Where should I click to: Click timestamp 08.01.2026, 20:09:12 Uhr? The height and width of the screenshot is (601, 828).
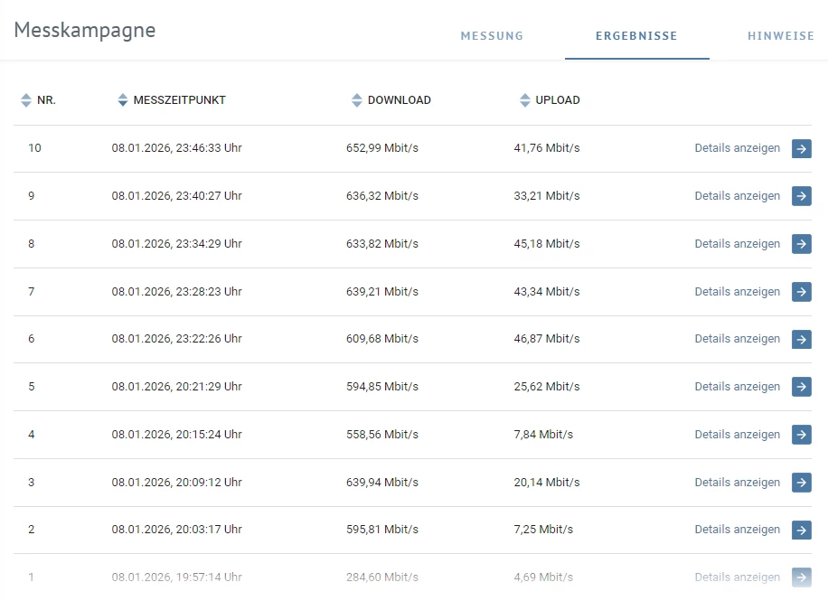pos(177,483)
